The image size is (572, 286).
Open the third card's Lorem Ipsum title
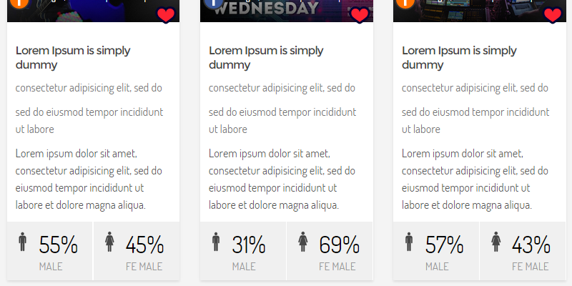pos(459,57)
